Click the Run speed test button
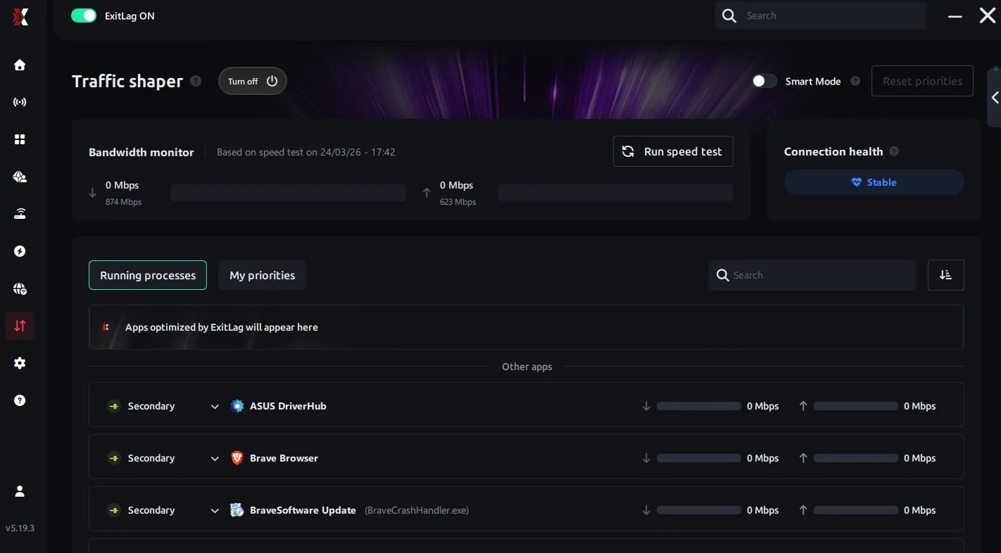Image resolution: width=1001 pixels, height=553 pixels. [x=672, y=151]
